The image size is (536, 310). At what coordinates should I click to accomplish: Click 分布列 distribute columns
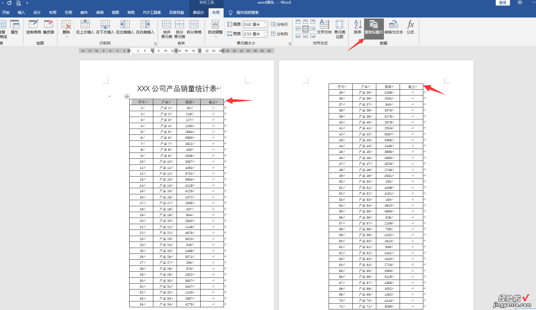coord(279,34)
